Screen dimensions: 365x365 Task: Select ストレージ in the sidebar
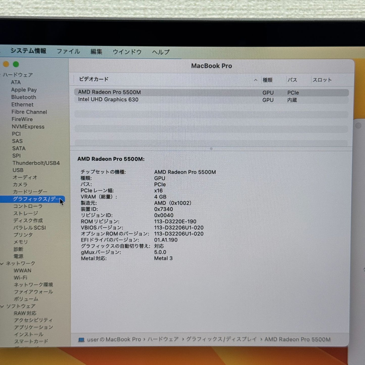point(26,213)
